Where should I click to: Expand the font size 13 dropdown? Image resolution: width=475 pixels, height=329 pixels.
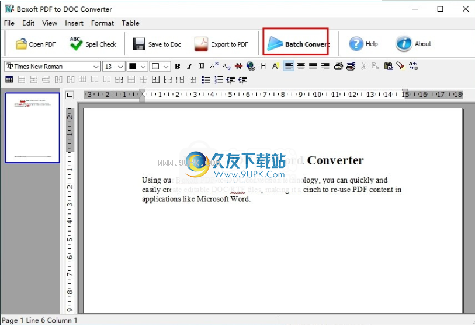(120, 66)
